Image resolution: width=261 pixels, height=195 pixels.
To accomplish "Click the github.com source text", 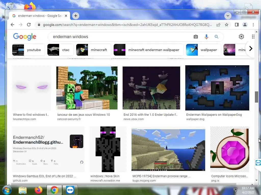I will point(20,181).
